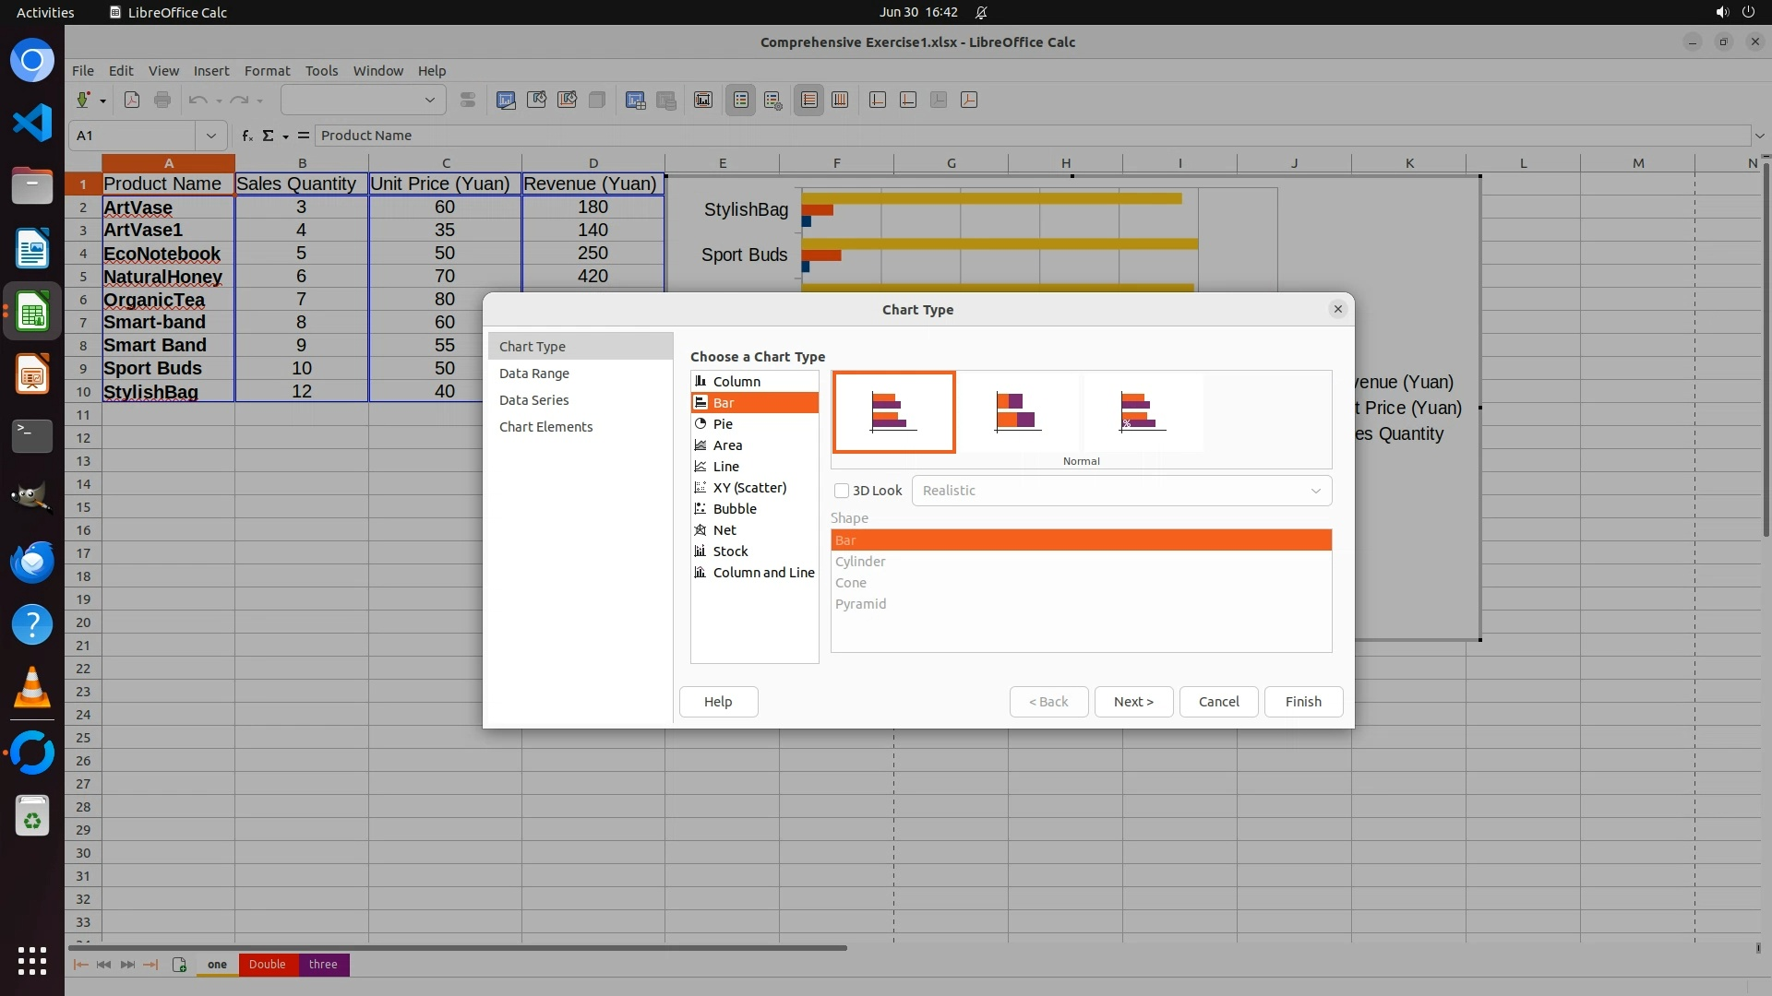Expand the Realistic 3D scheme dropdown
Image resolution: width=1772 pixels, height=996 pixels.
point(1315,491)
